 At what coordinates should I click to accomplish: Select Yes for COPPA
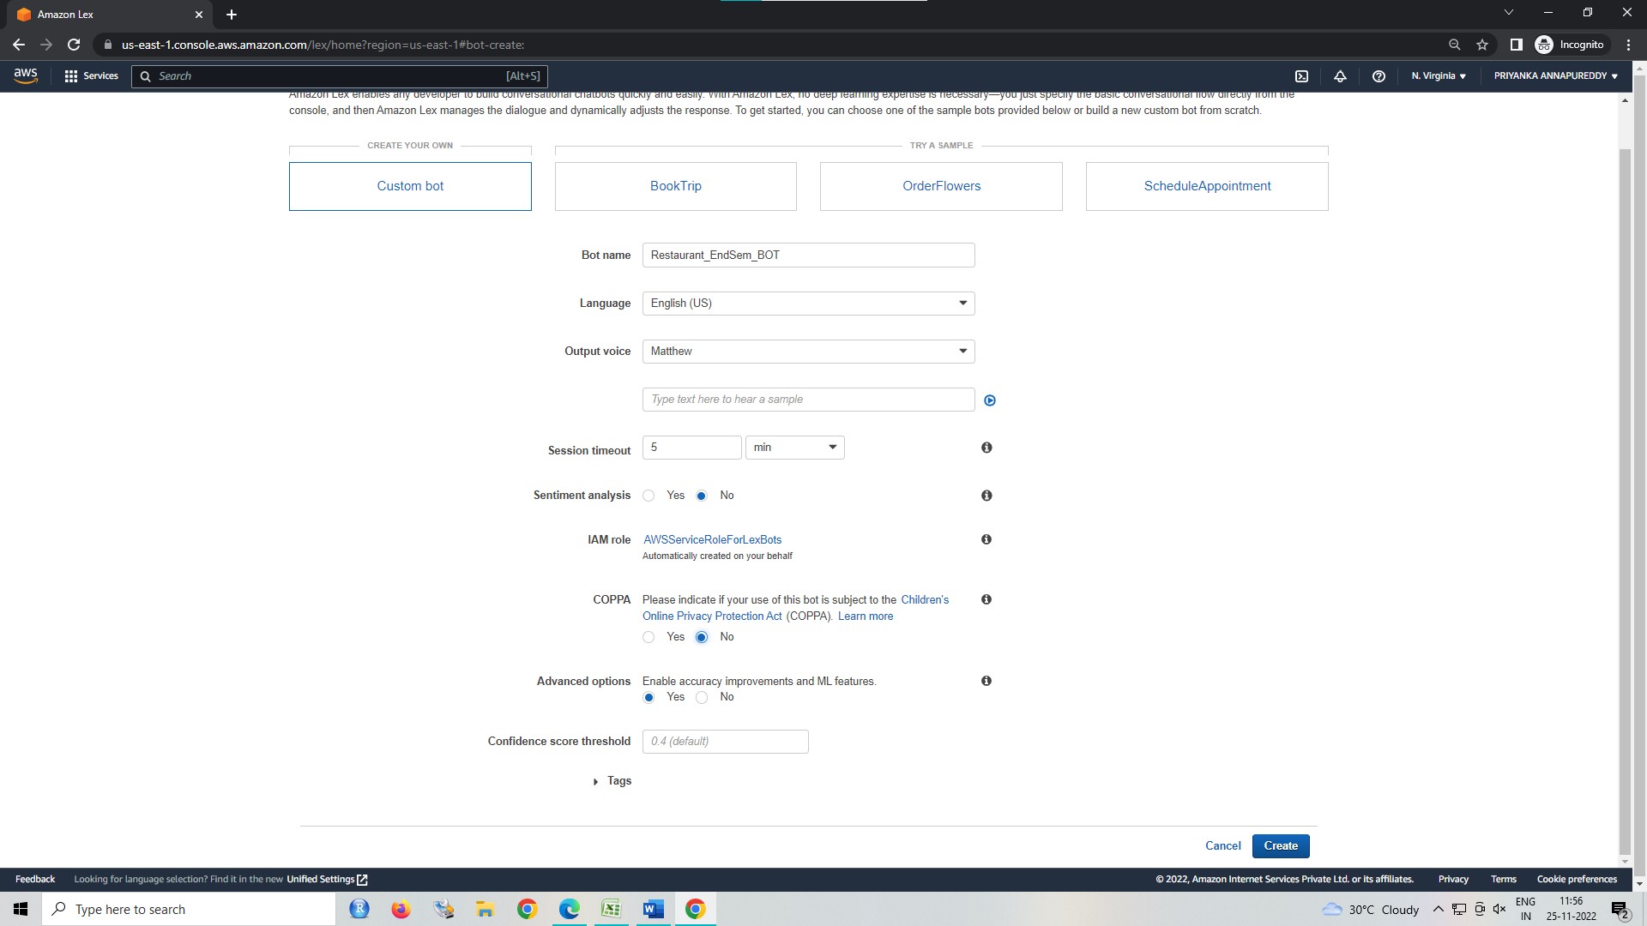tap(649, 637)
